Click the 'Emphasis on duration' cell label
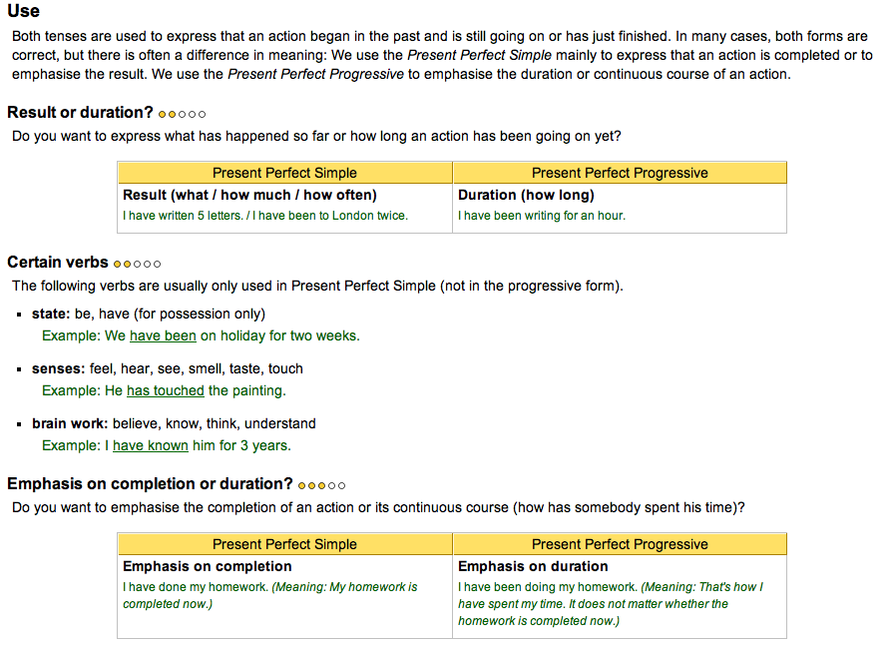The width and height of the screenshot is (896, 648). tap(533, 566)
